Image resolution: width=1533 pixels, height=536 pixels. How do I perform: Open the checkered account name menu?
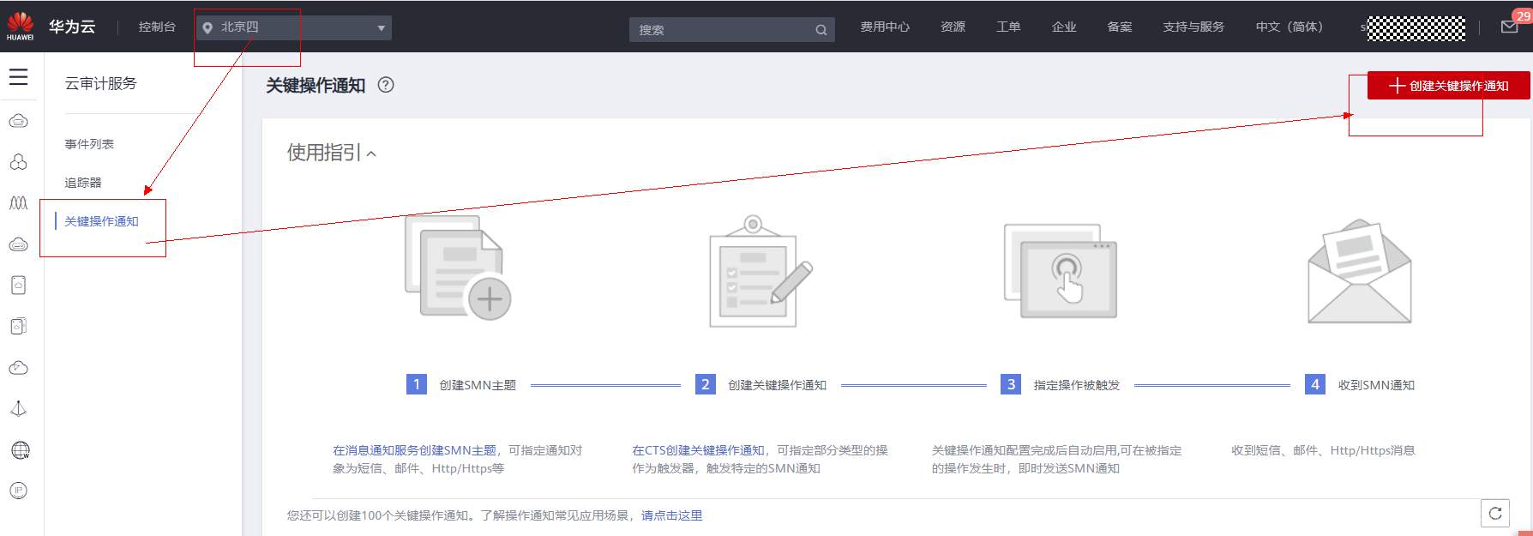coord(1415,28)
